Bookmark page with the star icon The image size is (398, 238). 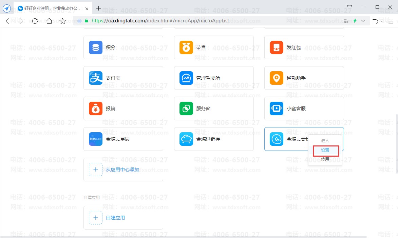(62, 21)
